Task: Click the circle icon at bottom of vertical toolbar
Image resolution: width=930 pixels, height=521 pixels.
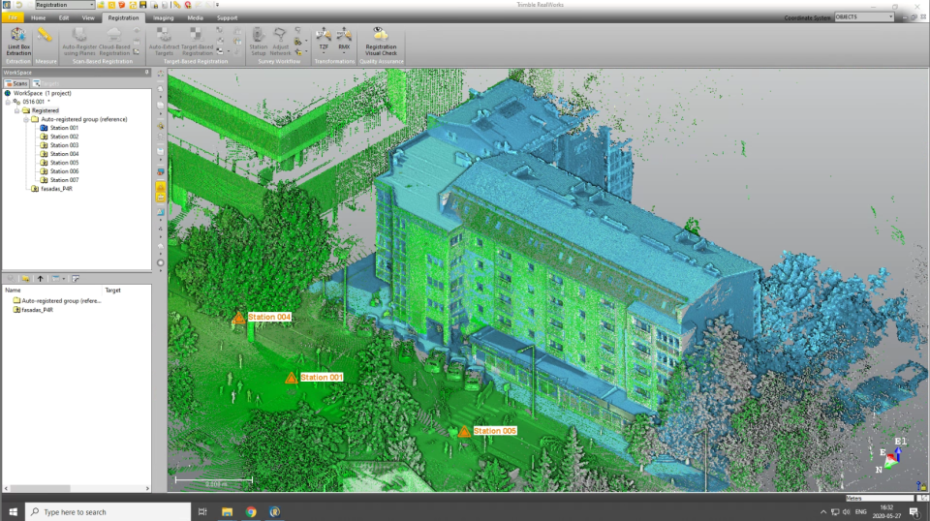Action: click(161, 262)
